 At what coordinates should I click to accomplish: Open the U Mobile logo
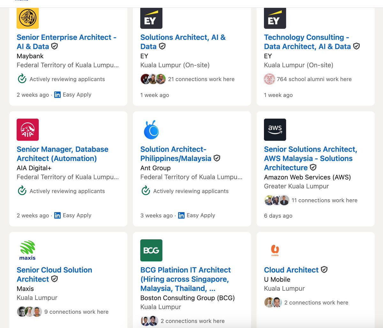(x=275, y=250)
